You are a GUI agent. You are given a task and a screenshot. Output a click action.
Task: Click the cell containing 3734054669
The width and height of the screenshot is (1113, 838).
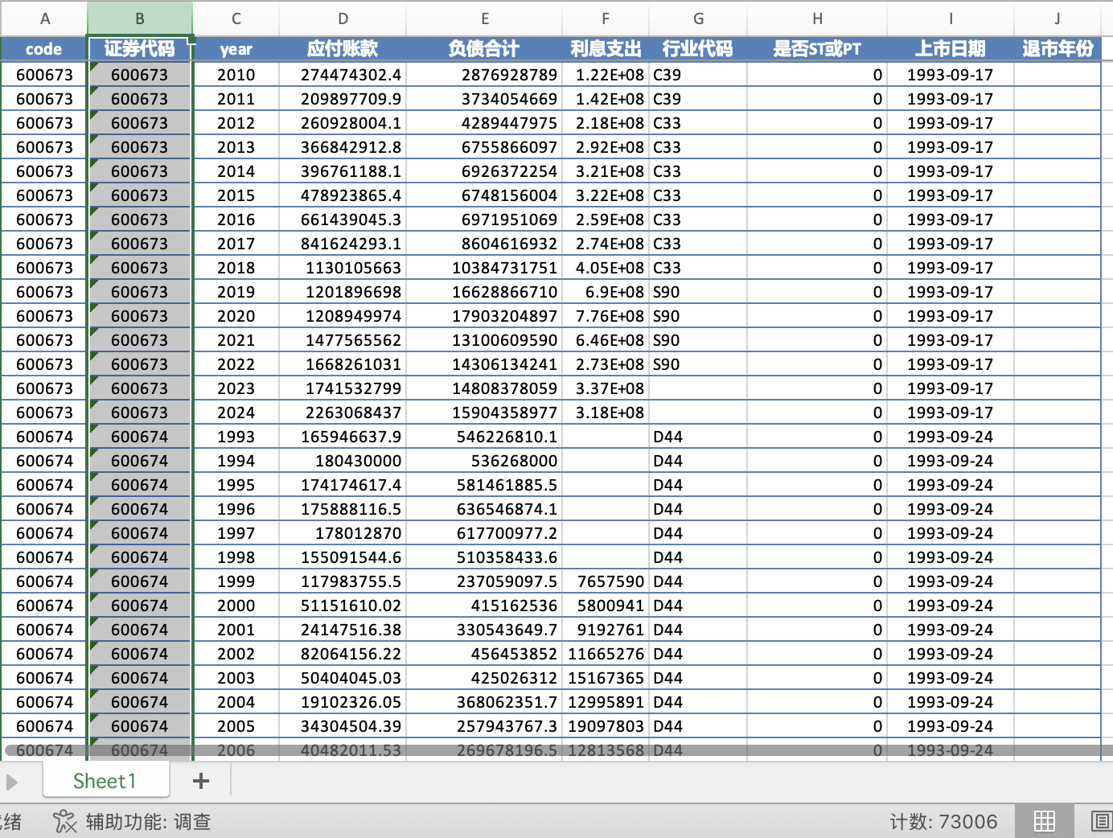[x=484, y=99]
